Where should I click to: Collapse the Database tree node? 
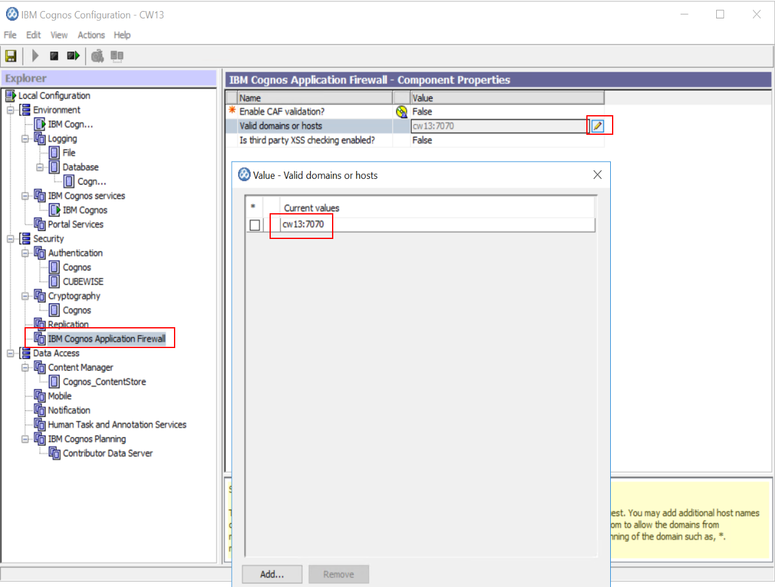tap(40, 167)
